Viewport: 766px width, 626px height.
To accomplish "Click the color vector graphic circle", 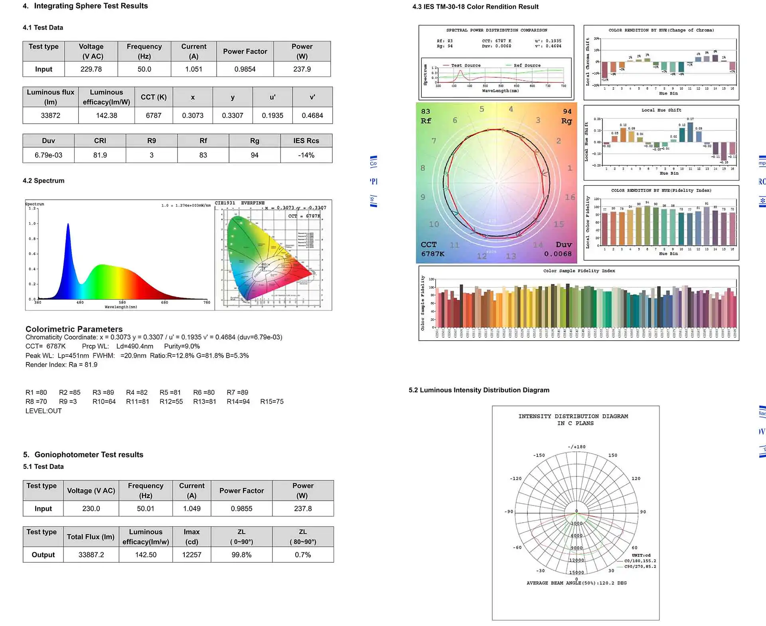I will 496,183.
